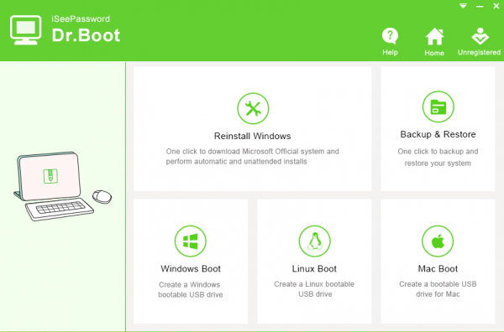
Task: Click the Dr.Boot monitor logo icon
Action: 26,30
